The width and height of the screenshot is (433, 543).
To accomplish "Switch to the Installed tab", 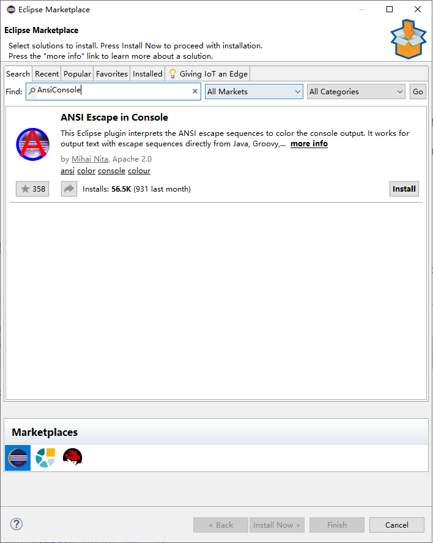I will click(147, 73).
